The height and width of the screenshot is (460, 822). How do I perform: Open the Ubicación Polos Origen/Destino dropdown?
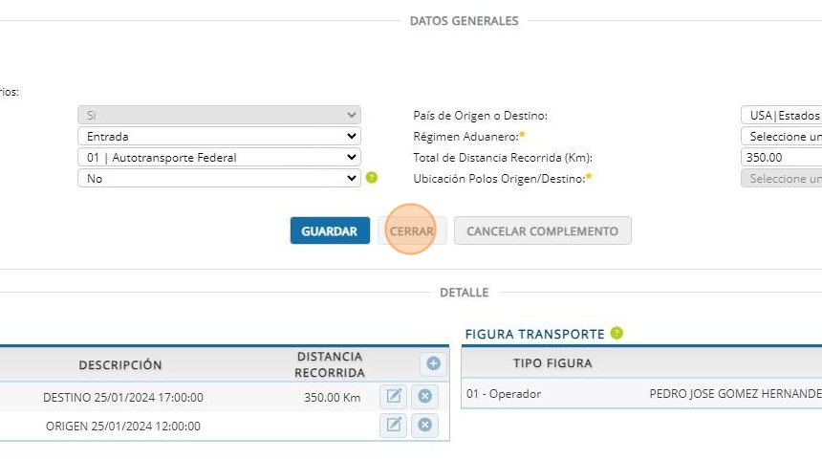[782, 179]
